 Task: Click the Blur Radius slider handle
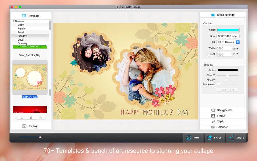(218, 84)
